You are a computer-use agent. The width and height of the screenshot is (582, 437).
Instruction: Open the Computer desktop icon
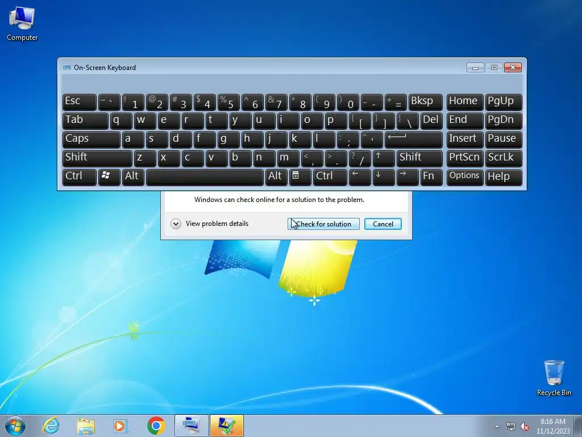coord(22,23)
